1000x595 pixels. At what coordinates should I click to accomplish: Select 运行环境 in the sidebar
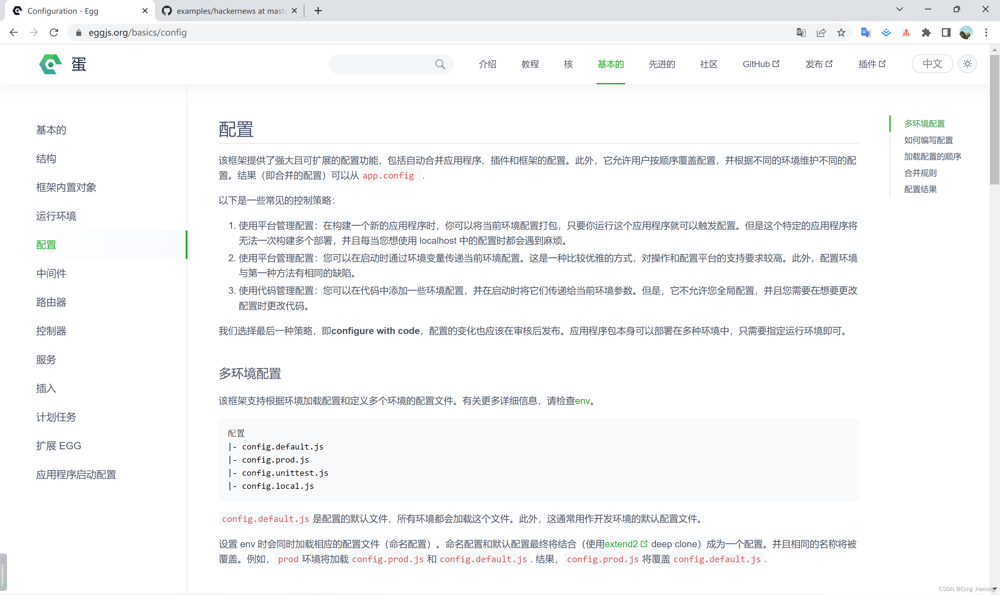[x=56, y=216]
